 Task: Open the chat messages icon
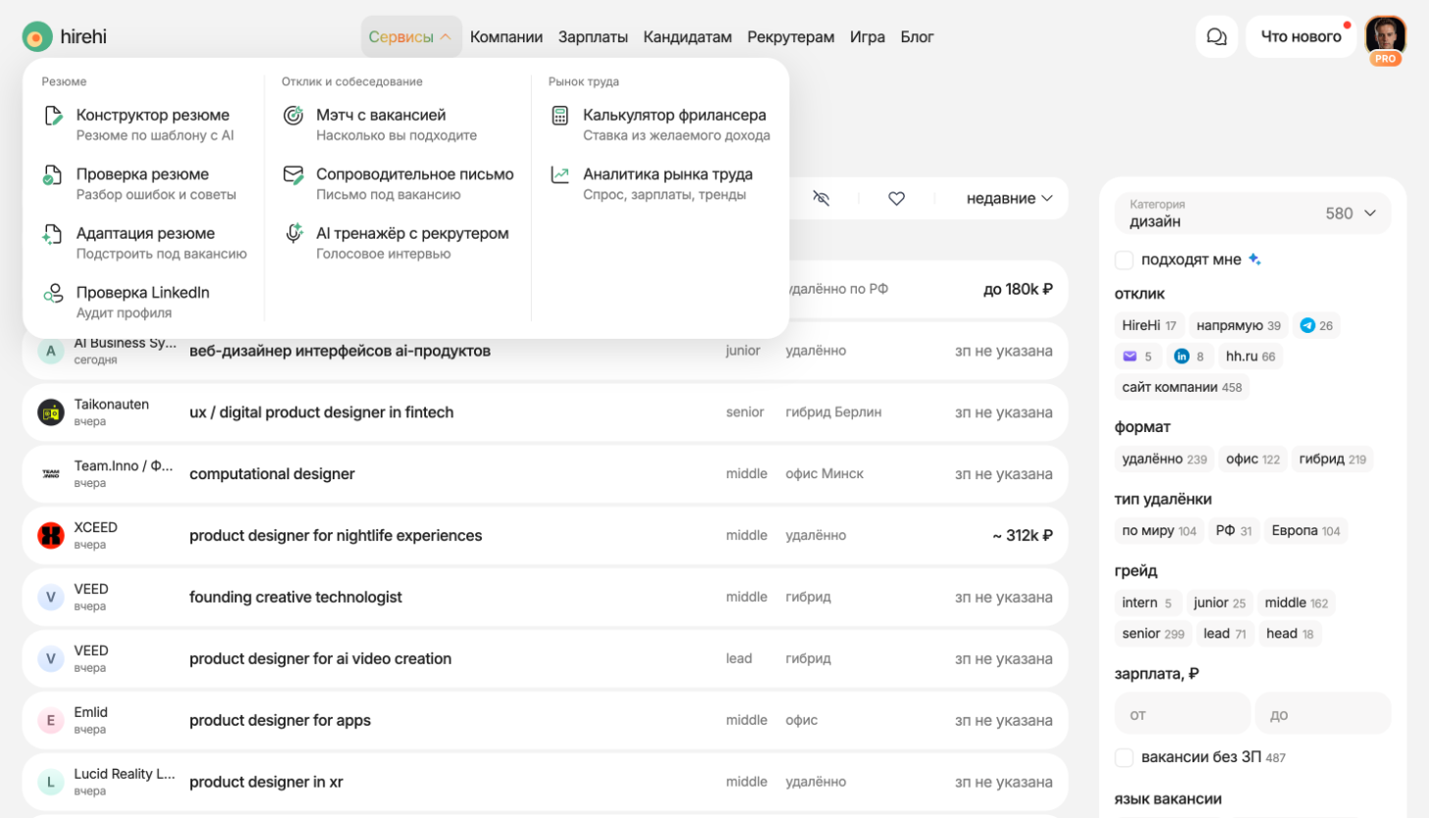[1216, 37]
